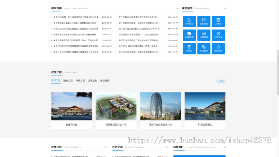This screenshot has width=279, height=157.
Task: Open notice 关于做好2018年度全国一、二级注册建筑师…
Action: (139, 34)
